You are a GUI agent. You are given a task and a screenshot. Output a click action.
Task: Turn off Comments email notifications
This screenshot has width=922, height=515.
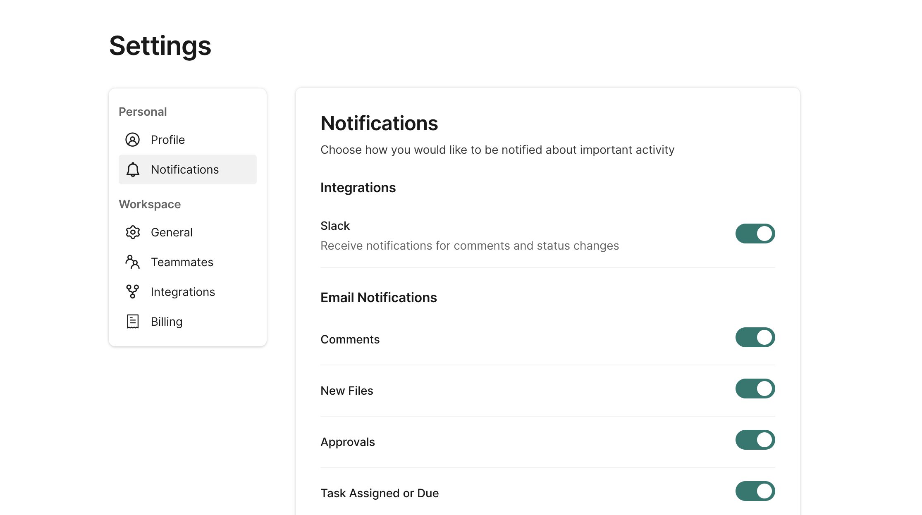point(755,337)
